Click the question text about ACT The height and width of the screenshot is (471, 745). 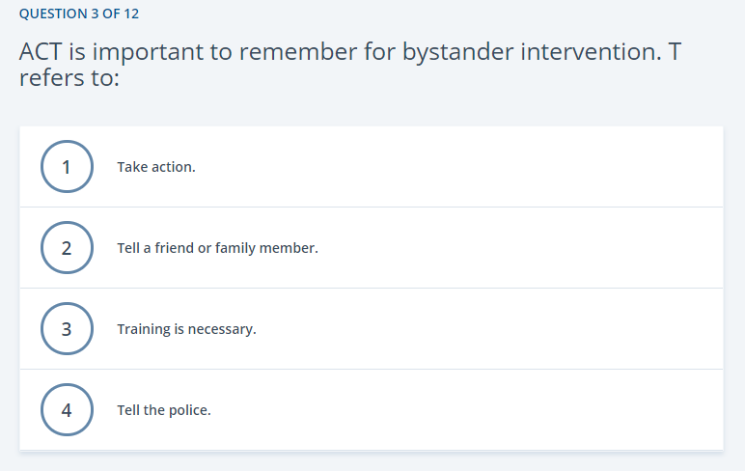350,65
